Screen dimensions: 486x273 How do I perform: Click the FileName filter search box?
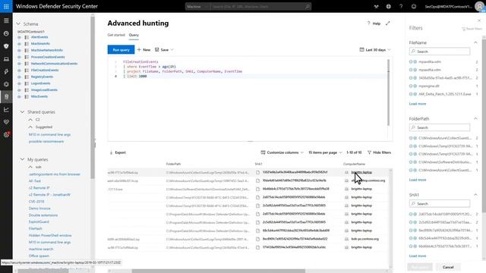tap(440, 52)
